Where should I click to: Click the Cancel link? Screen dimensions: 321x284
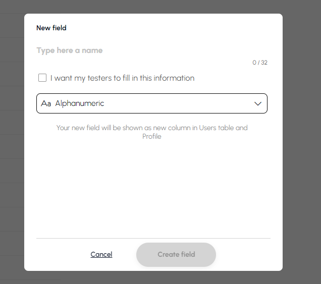101,254
